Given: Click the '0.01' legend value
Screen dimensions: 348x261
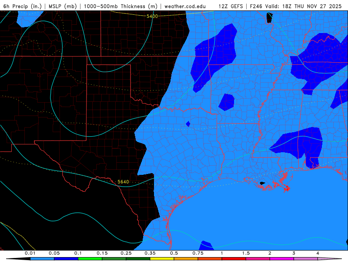Looking at the screenshot, I should (x=30, y=253).
